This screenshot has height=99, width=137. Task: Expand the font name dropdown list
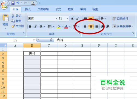[x=56, y=19]
